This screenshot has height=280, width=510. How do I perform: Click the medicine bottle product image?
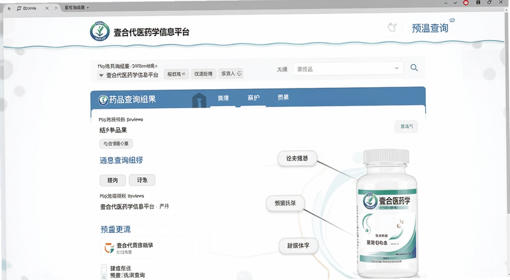[x=387, y=213]
